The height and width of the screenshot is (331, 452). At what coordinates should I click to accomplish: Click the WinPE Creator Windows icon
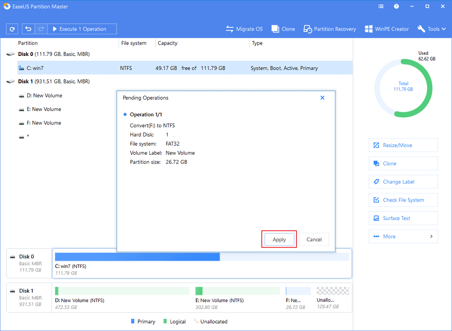[x=368, y=29]
